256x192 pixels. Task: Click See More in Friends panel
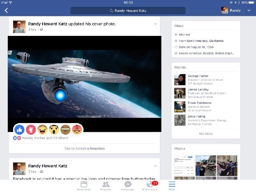[206, 134]
